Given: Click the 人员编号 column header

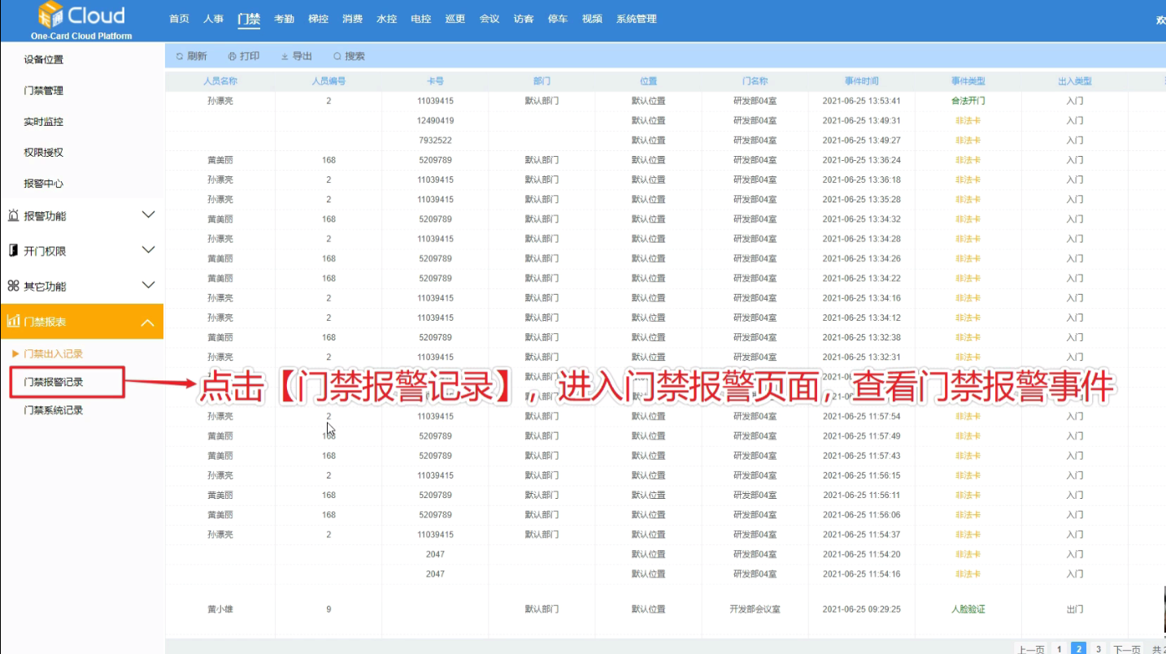Looking at the screenshot, I should point(328,81).
